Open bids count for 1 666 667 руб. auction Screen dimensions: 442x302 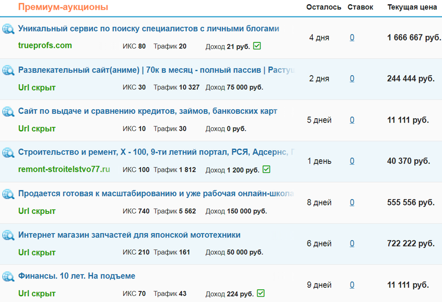click(352, 37)
